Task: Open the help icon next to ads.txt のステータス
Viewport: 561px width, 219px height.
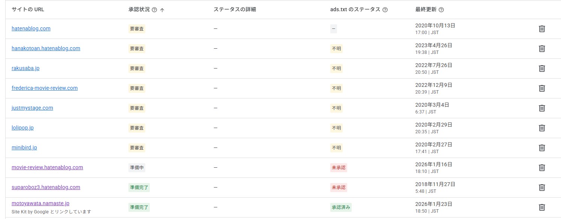Action: [385, 9]
